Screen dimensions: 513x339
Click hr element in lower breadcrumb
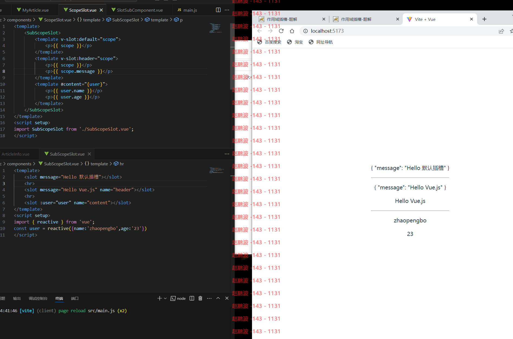[x=119, y=164]
